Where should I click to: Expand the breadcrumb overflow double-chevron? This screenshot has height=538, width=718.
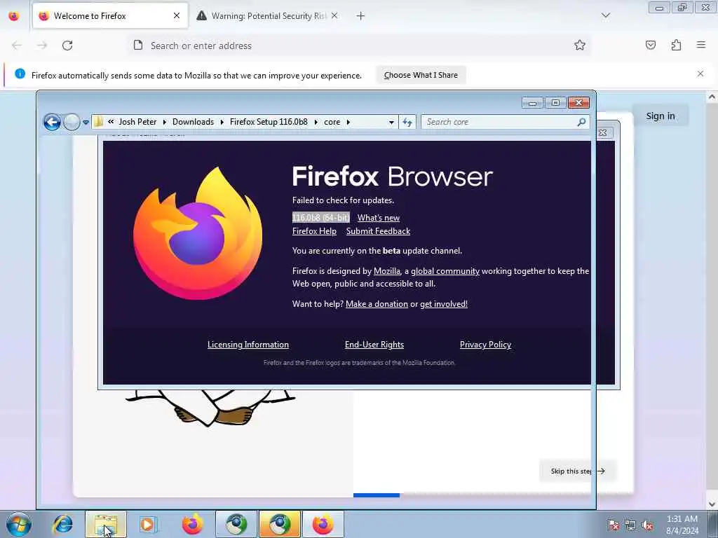click(x=111, y=122)
